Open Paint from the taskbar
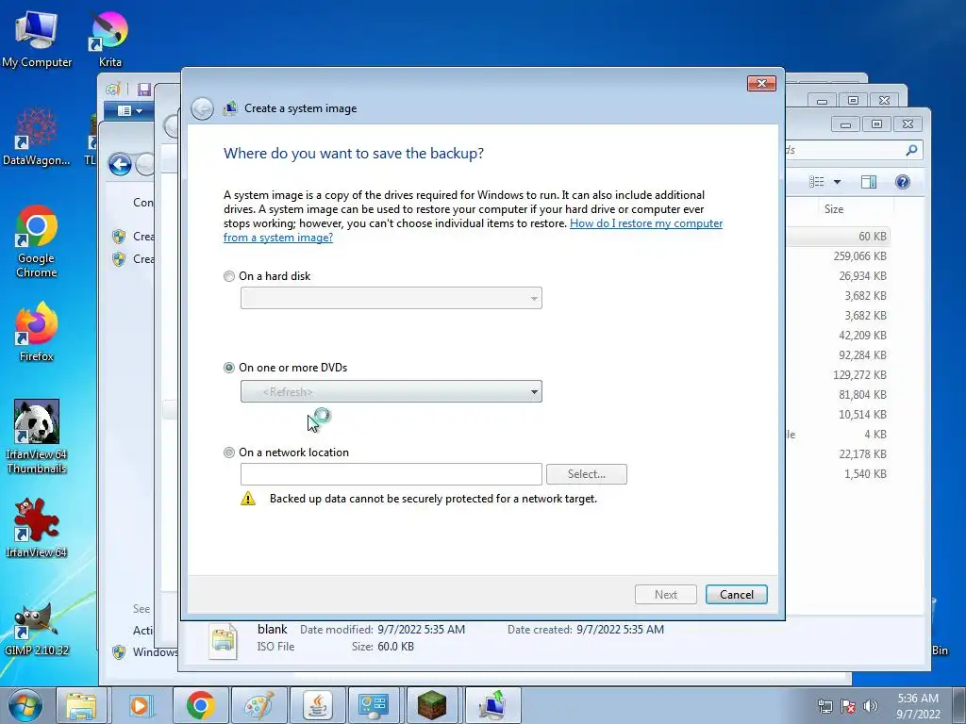Viewport: 966px width, 724px height. pyautogui.click(x=258, y=705)
